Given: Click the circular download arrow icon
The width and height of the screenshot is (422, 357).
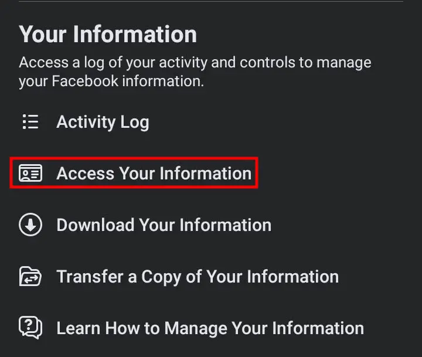Looking at the screenshot, I should (30, 225).
